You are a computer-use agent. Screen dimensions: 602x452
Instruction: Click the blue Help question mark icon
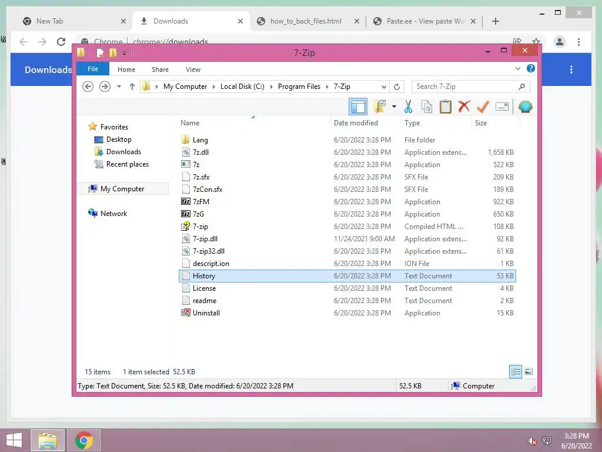coord(531,68)
